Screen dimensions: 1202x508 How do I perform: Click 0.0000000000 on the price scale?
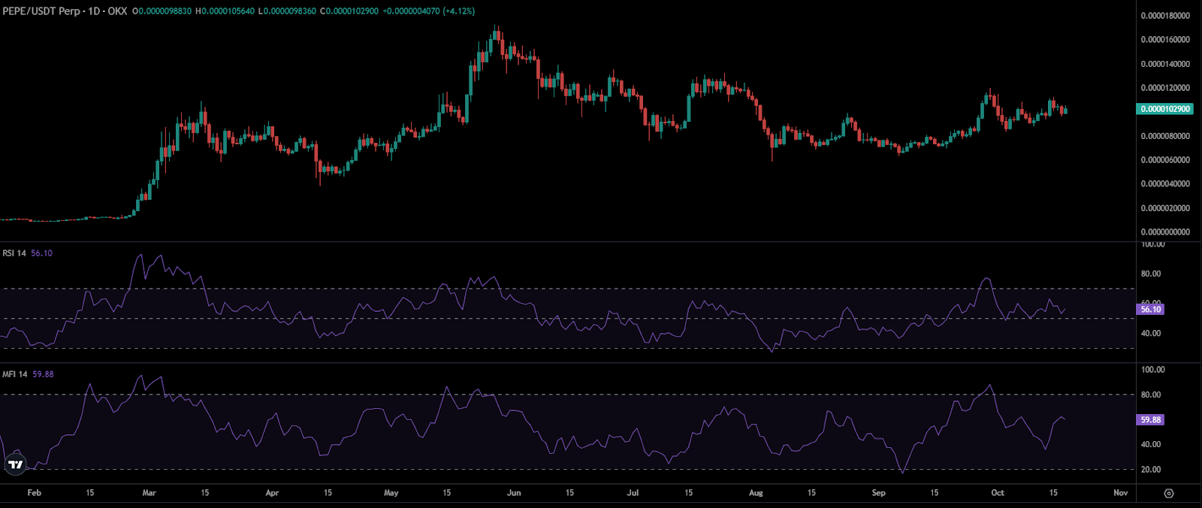tap(1165, 232)
